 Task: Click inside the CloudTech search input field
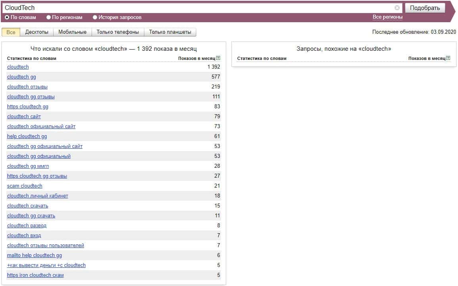pyautogui.click(x=198, y=8)
